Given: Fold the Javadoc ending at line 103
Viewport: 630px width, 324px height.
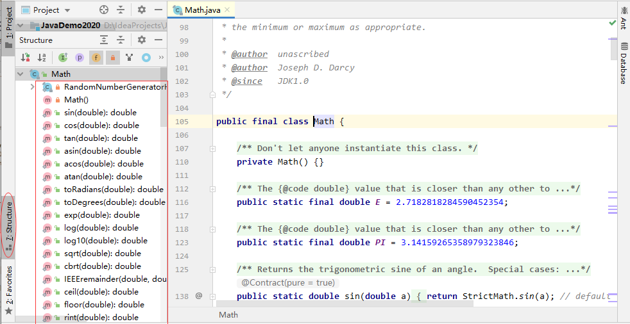Looking at the screenshot, I should [212, 95].
